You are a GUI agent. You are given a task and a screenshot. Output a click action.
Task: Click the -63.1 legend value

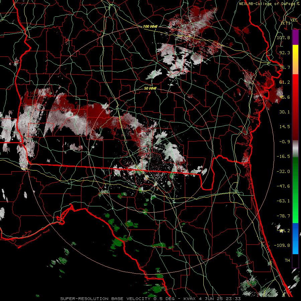pyautogui.click(x=283, y=201)
